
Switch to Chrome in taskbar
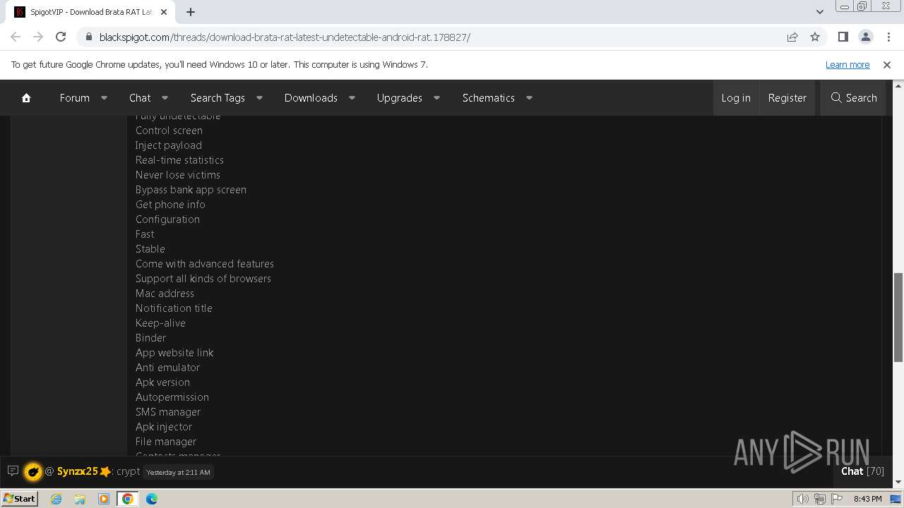128,499
